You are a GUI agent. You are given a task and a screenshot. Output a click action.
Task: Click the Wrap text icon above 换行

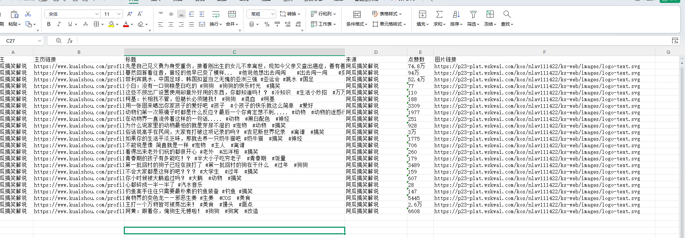(x=216, y=14)
